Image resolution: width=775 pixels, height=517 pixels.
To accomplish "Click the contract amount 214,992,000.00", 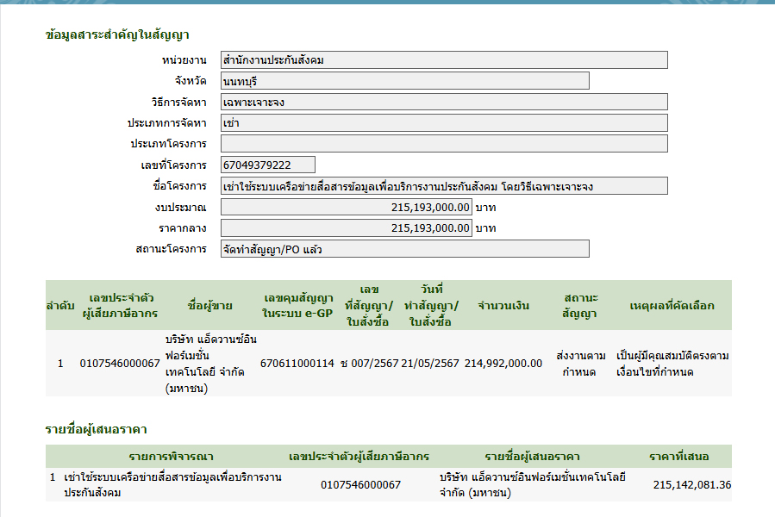I will tap(503, 364).
